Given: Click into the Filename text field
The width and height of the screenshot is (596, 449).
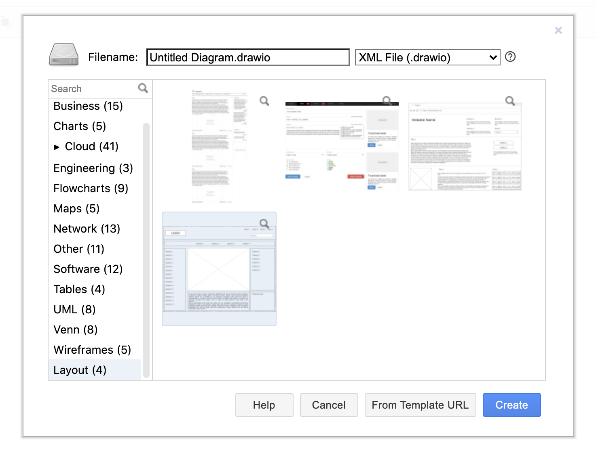Looking at the screenshot, I should (248, 57).
